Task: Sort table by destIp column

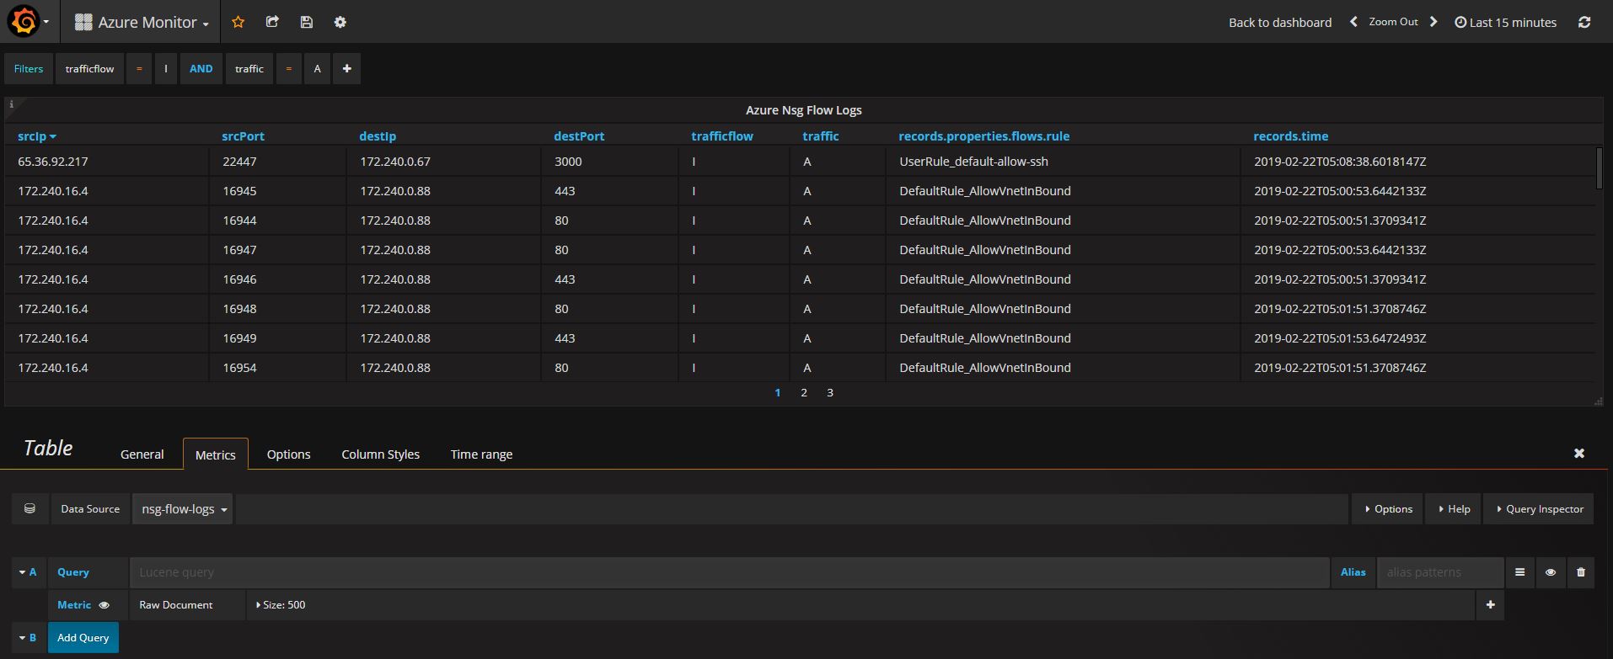Action: click(378, 136)
